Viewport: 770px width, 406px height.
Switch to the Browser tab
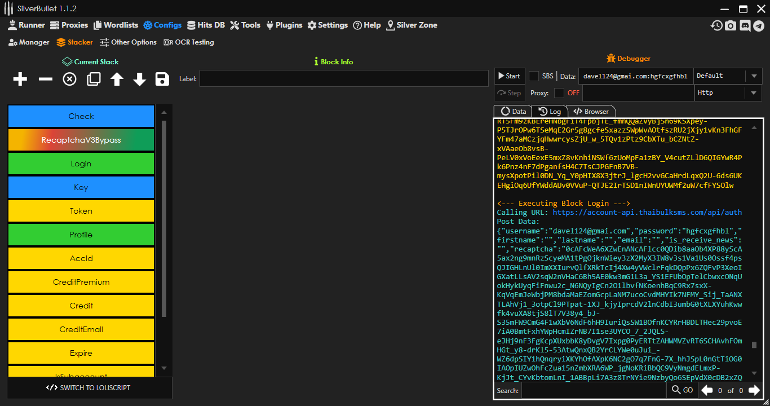[591, 112]
